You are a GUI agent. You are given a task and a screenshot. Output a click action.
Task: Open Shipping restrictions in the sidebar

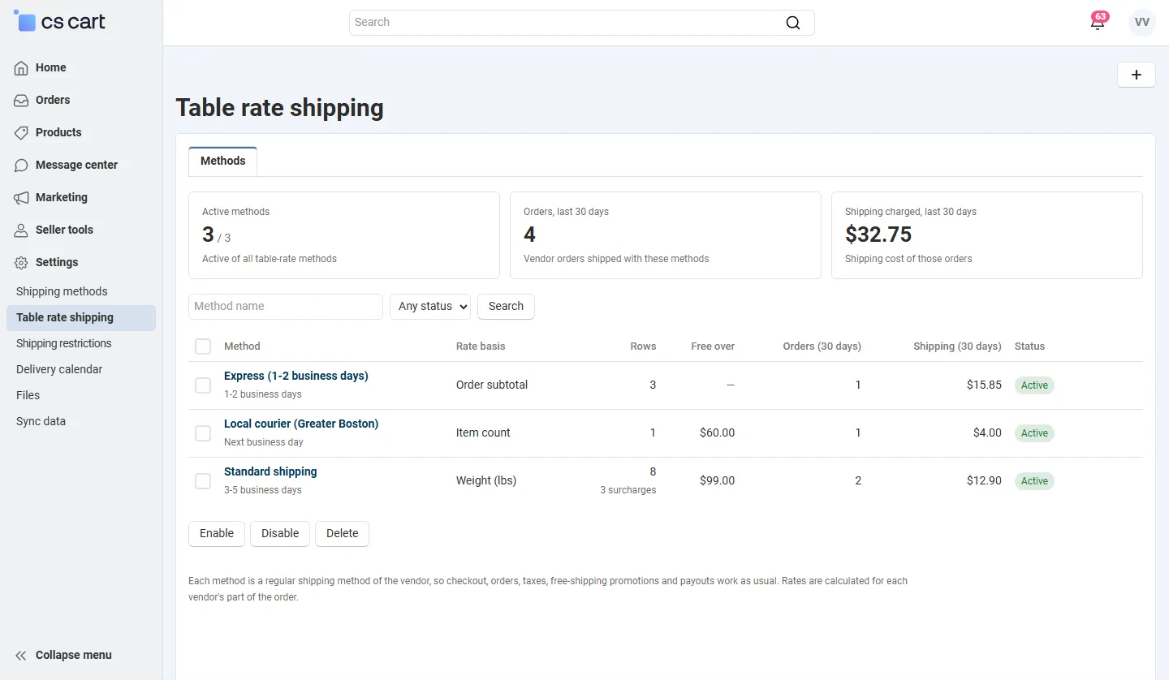(81, 343)
